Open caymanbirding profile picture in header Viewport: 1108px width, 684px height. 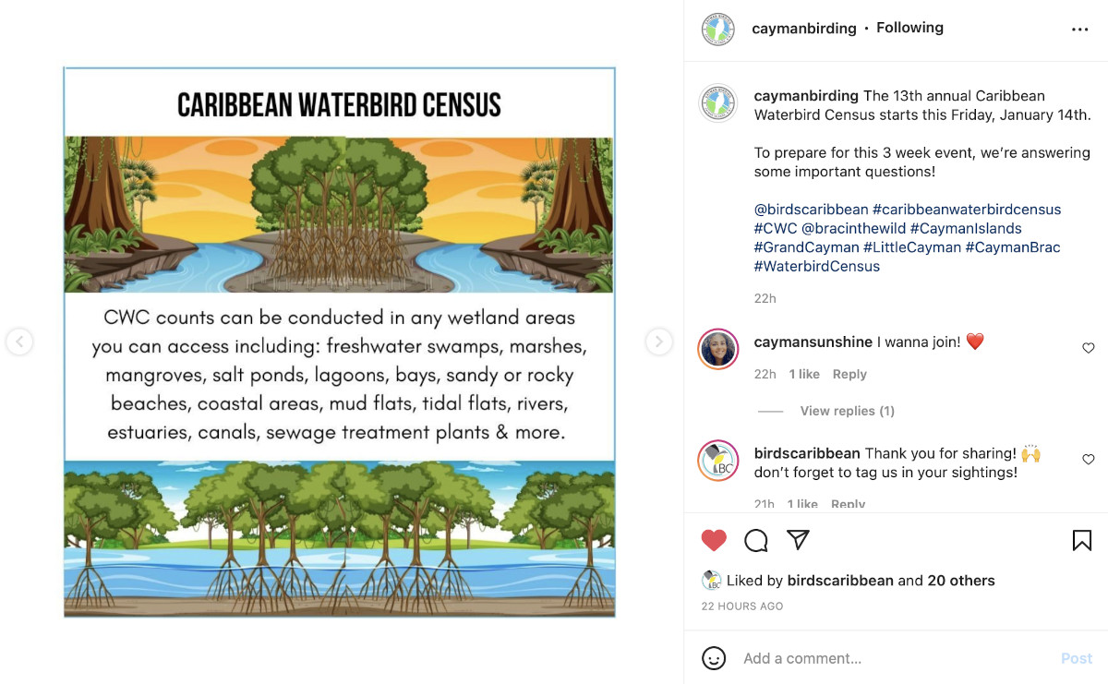click(717, 29)
